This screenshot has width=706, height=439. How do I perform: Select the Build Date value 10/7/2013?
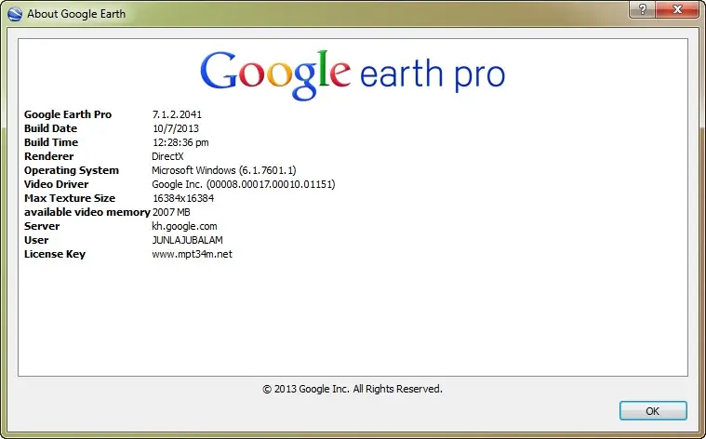click(176, 128)
